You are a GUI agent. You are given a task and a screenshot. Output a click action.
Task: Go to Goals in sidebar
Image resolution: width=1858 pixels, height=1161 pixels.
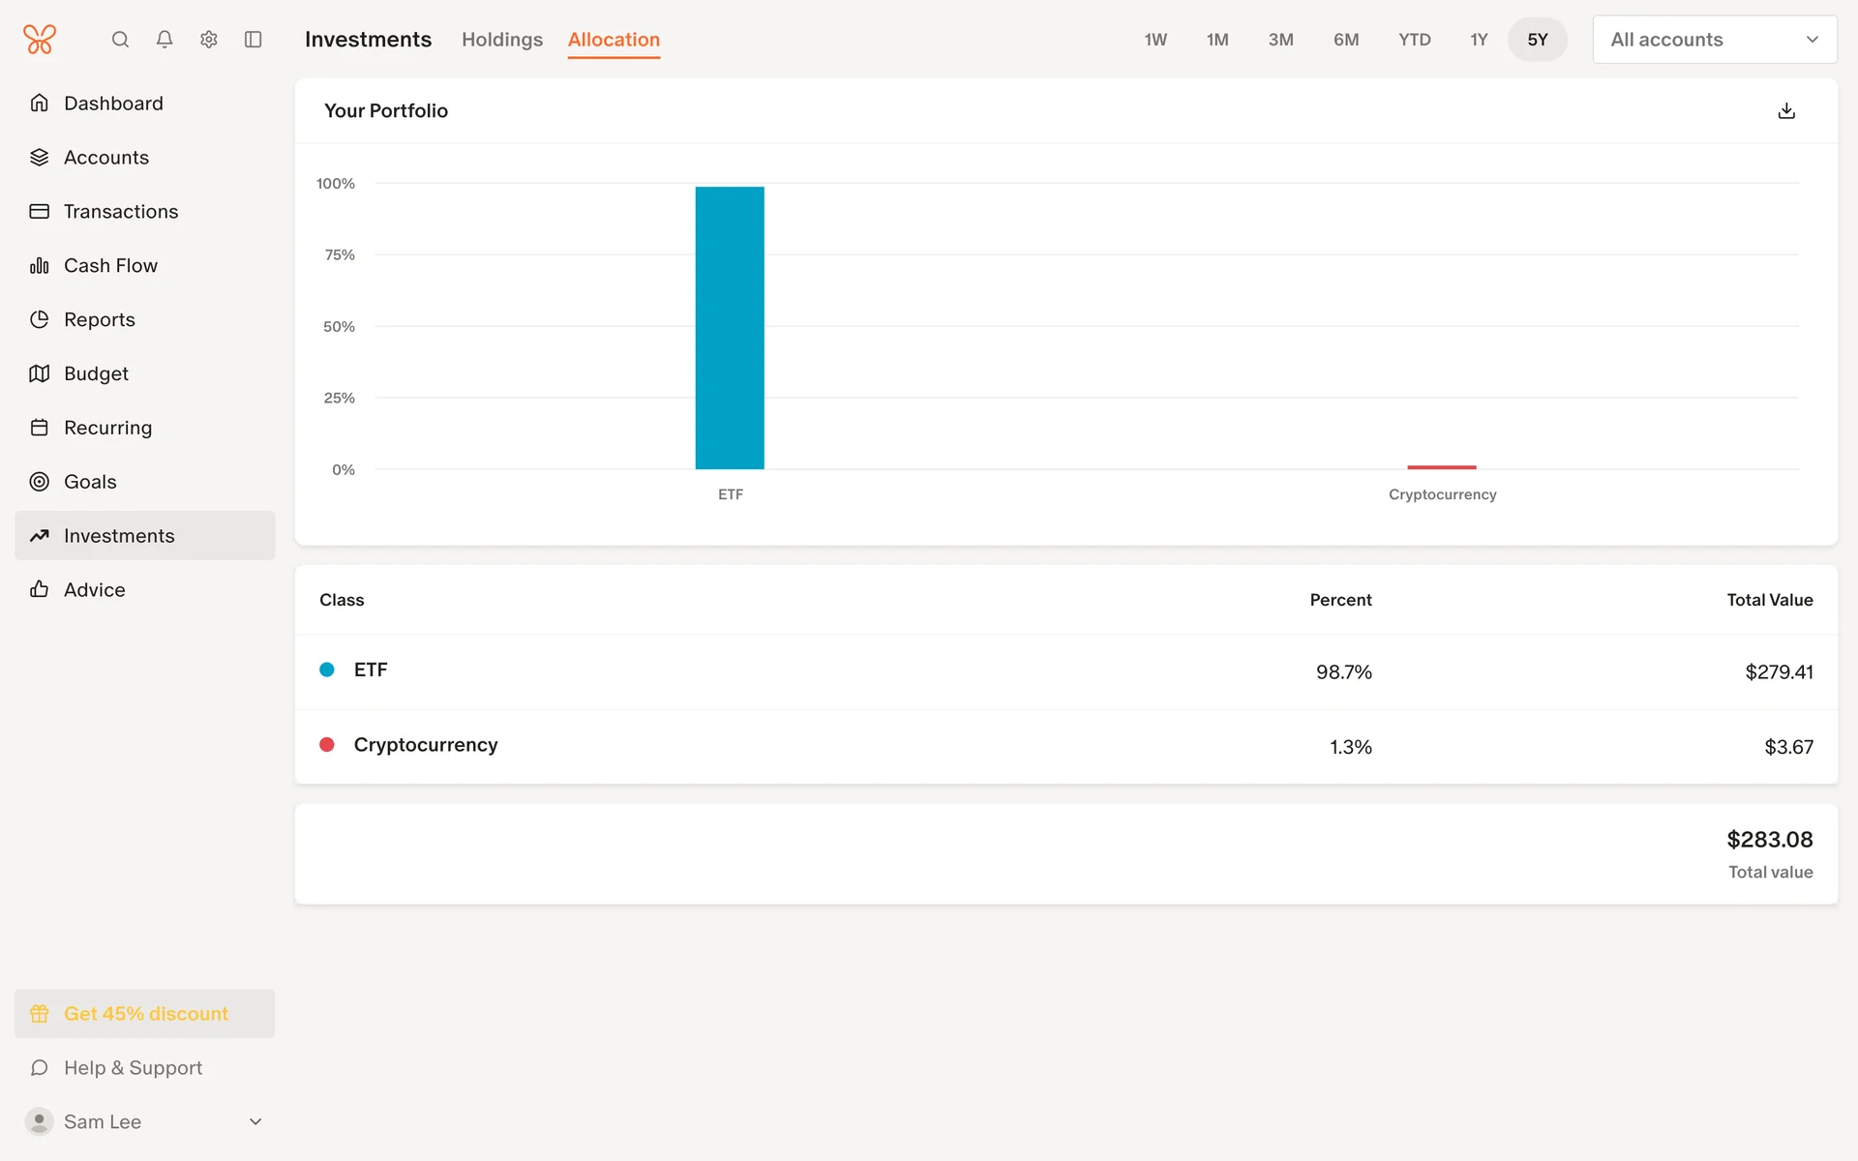pos(90,482)
